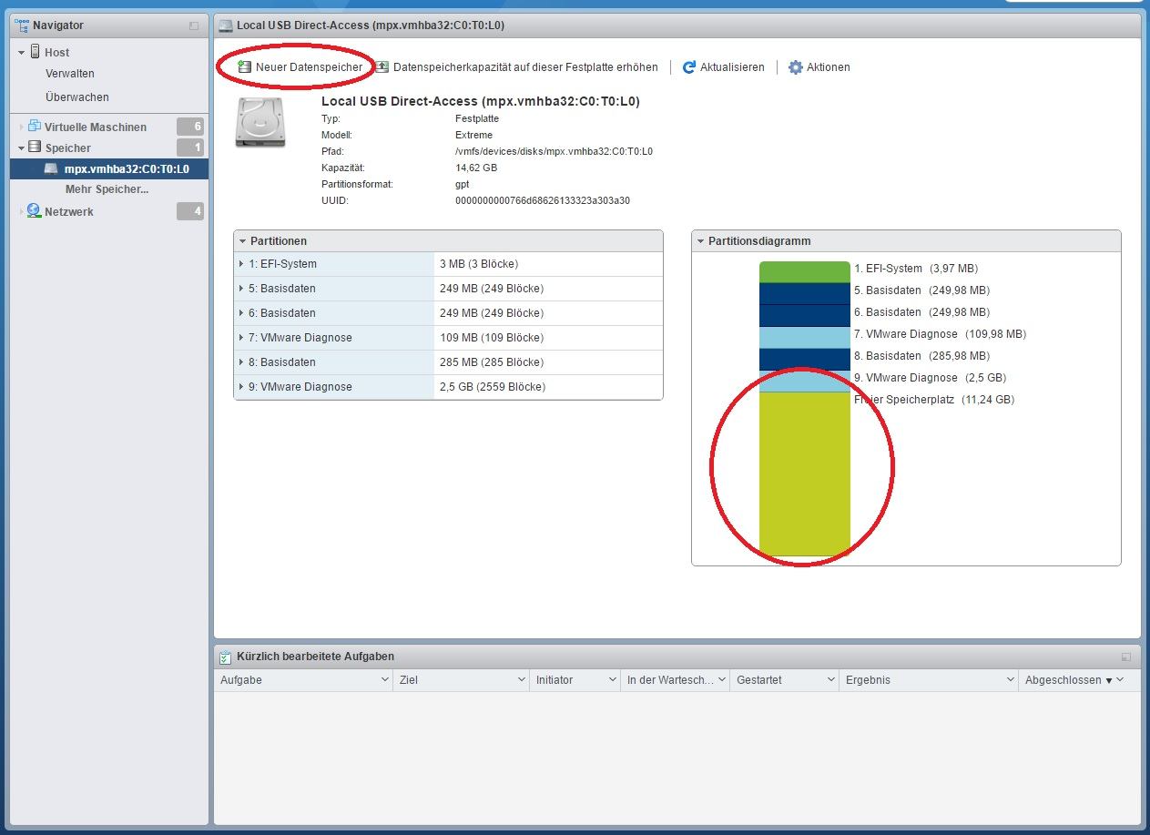Click the Datenspeicherkapazität erhöhen icon
The height and width of the screenshot is (835, 1150).
click(382, 66)
